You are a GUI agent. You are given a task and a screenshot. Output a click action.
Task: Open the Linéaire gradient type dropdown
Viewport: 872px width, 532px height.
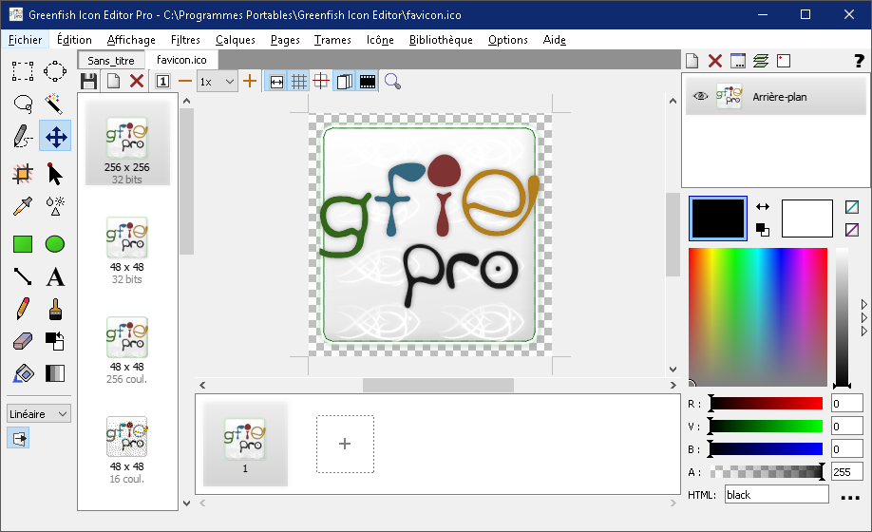(39, 414)
